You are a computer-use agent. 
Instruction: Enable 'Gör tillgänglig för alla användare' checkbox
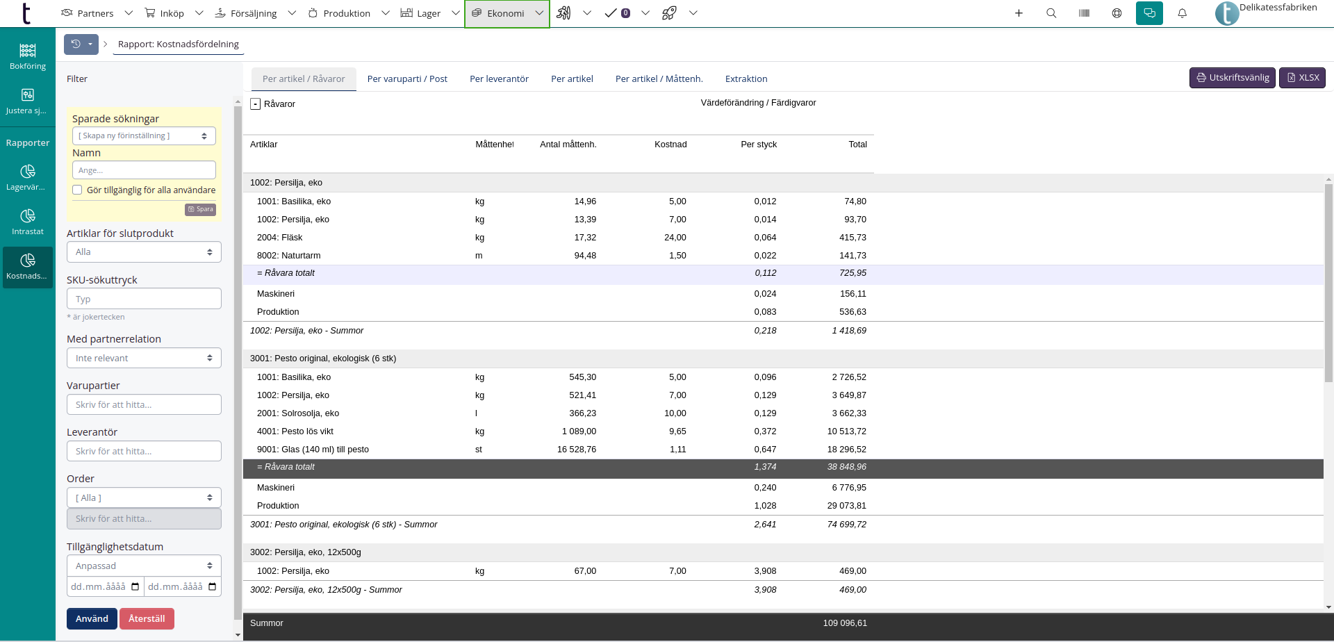pos(77,190)
